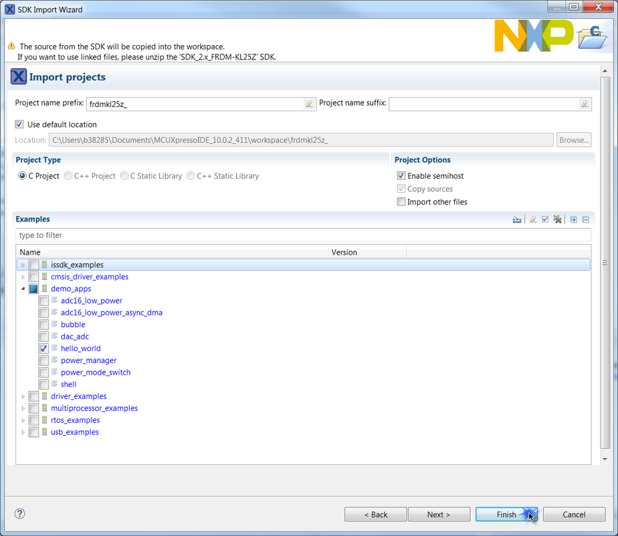Check the dac_adc example checkbox
Viewport: 618px width, 536px height.
coord(43,337)
